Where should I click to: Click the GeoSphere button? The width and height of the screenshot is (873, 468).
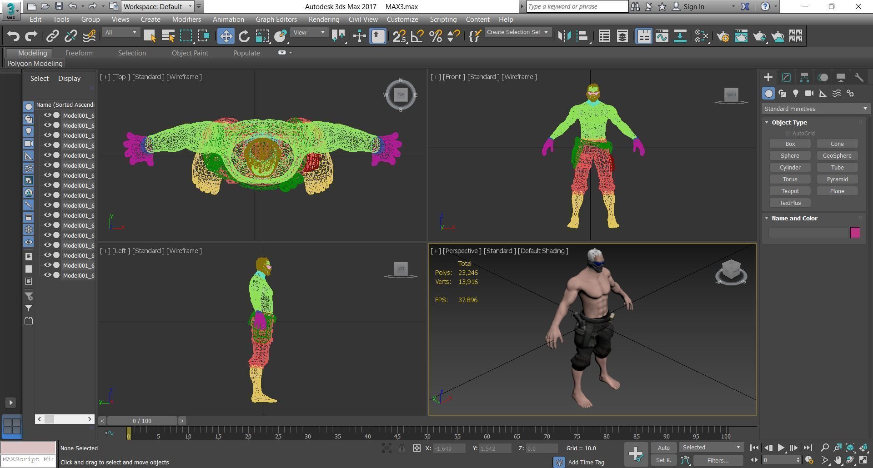pyautogui.click(x=837, y=156)
